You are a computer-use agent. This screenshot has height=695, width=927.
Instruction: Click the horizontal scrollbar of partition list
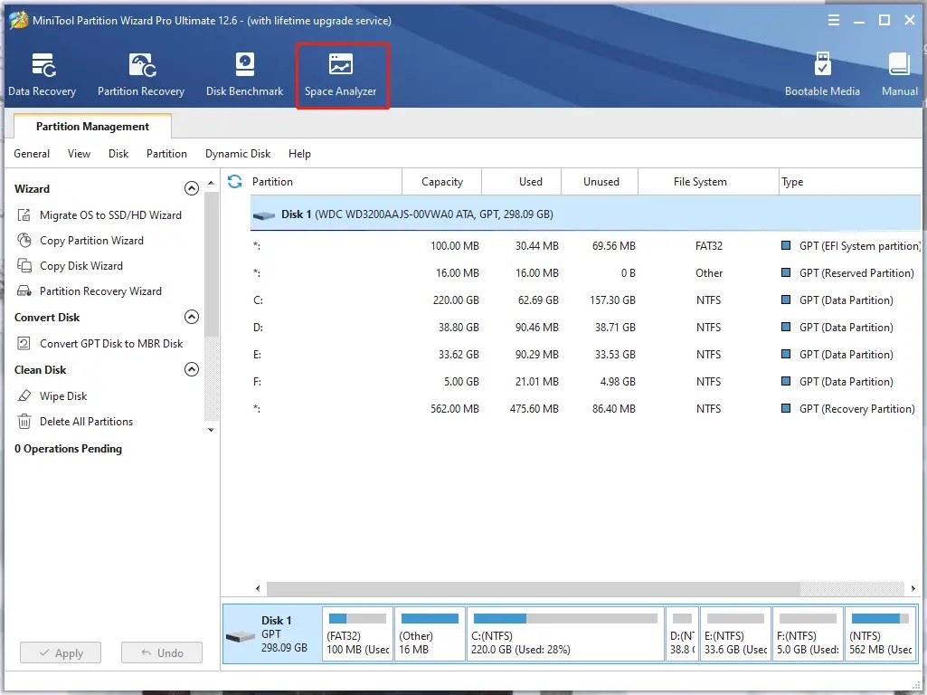coord(532,588)
